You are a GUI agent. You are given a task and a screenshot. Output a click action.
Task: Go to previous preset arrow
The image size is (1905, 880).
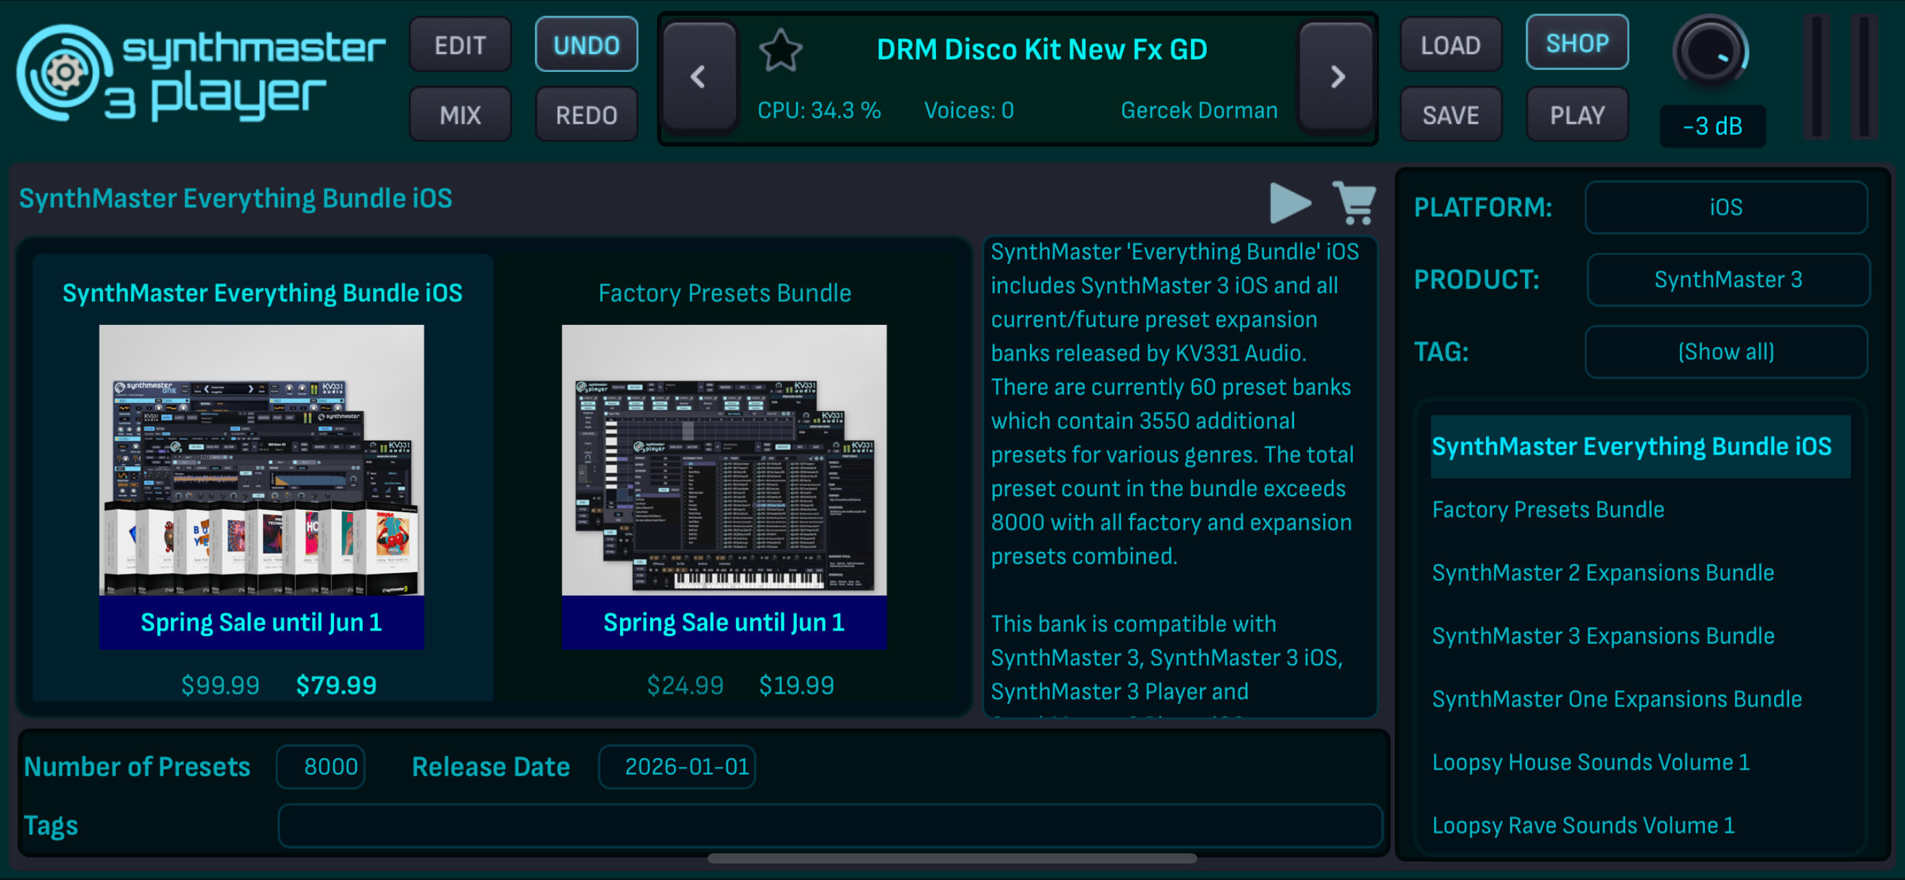tap(699, 77)
